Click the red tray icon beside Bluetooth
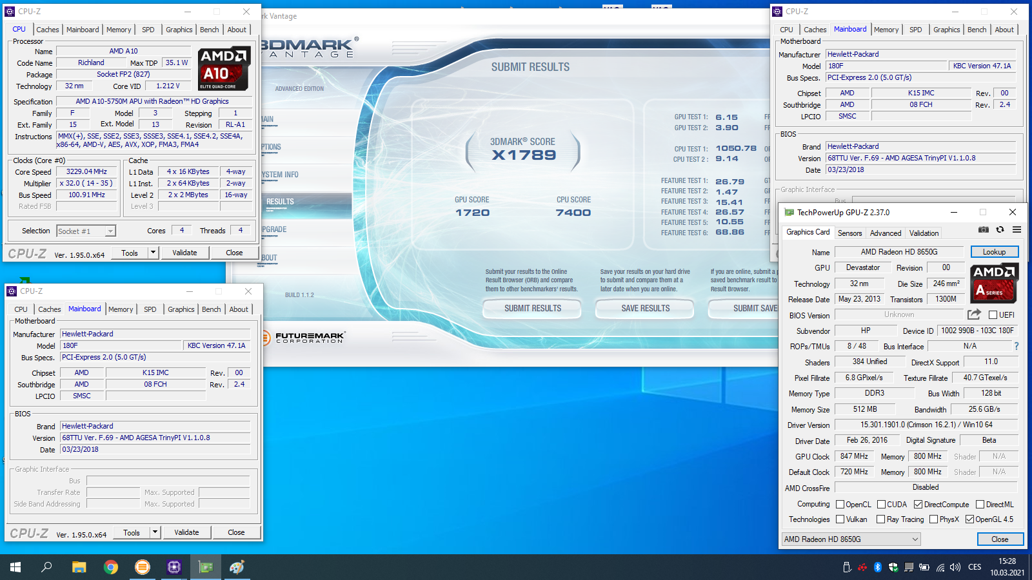 (862, 567)
